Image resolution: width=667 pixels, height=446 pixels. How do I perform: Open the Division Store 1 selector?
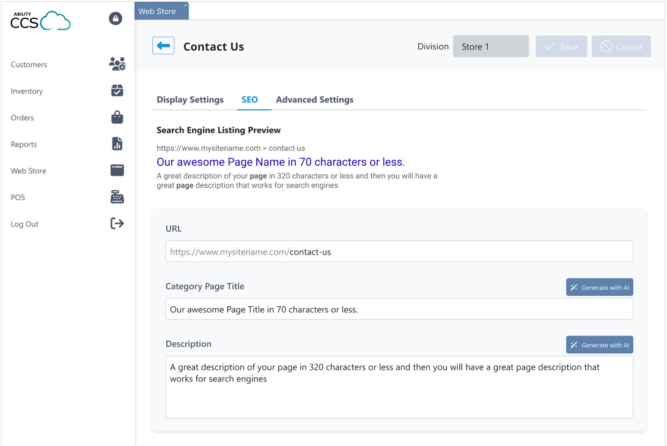click(x=490, y=46)
